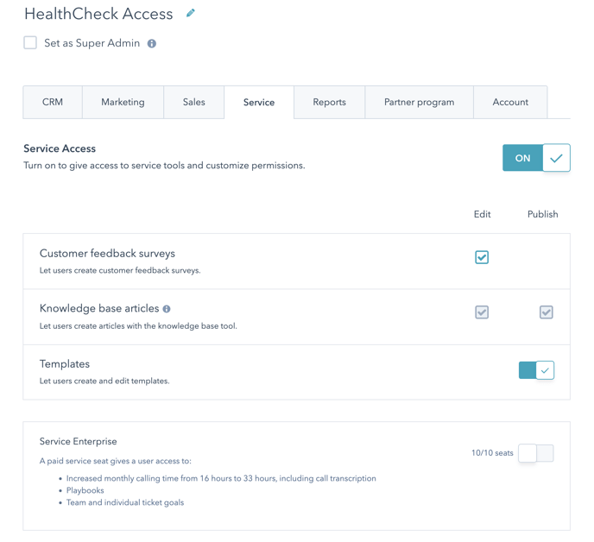
Task: Click Team and individual ticket goals text
Action: (125, 502)
